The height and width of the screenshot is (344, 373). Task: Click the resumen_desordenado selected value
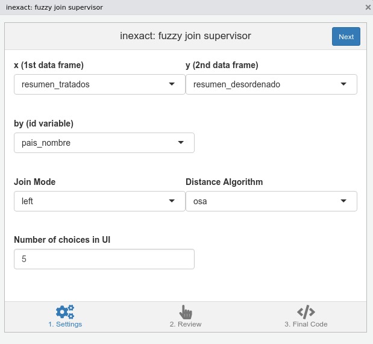(x=236, y=84)
